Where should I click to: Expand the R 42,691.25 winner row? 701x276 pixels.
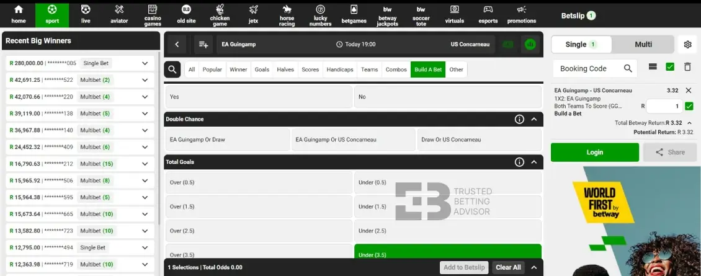[x=145, y=80]
